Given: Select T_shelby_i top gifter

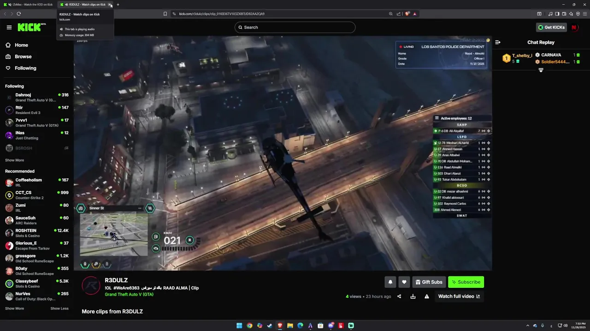Looking at the screenshot, I should click(x=518, y=58).
